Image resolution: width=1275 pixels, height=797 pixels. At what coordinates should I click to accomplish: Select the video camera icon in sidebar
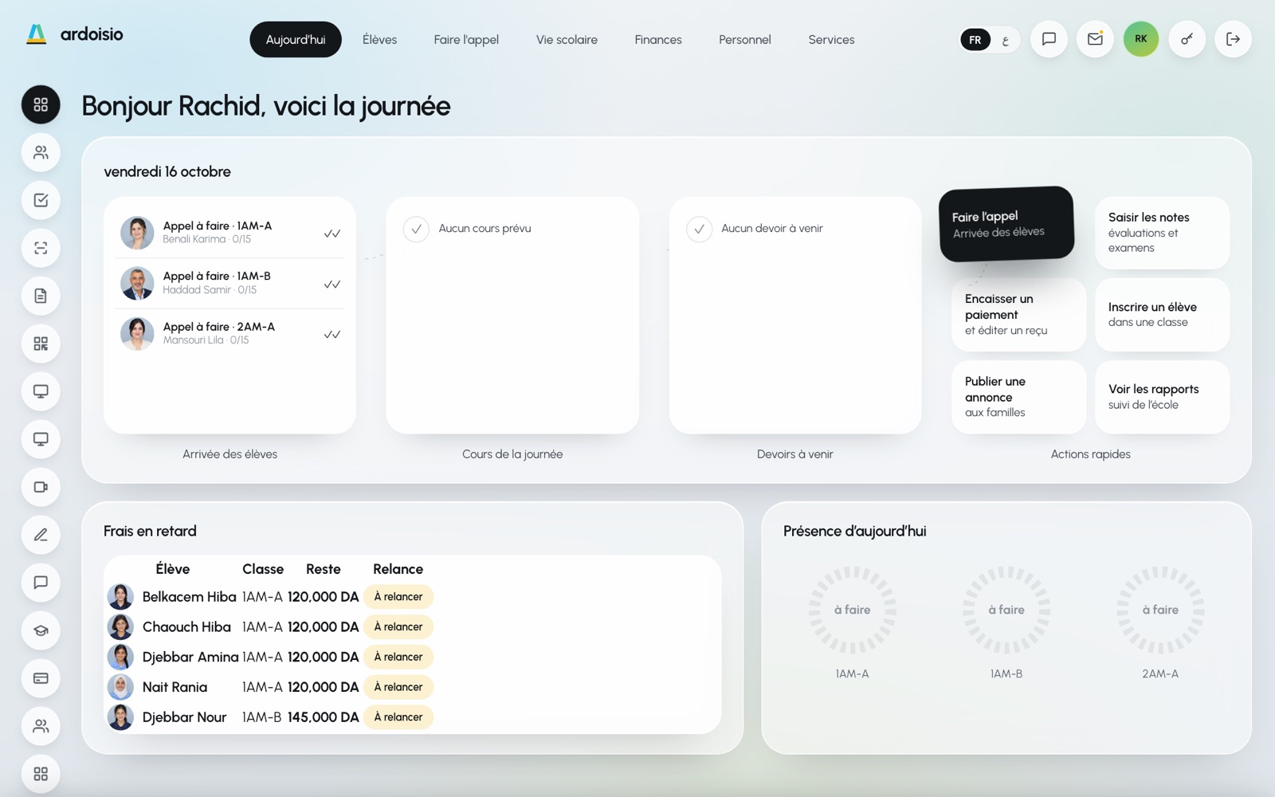[x=41, y=487]
